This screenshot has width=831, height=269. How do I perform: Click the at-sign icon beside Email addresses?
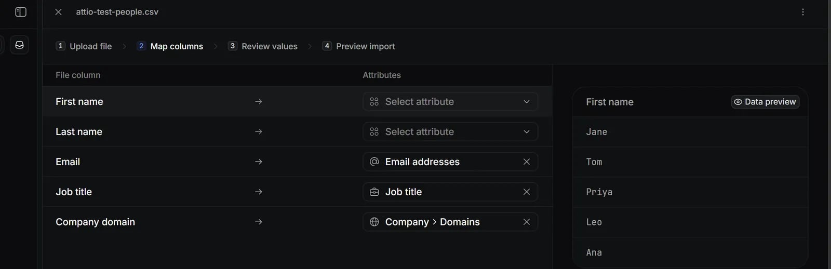[374, 162]
